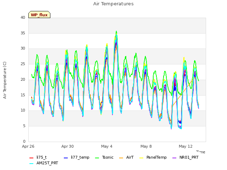Click the 25 y-axis tick label

(x=23, y=64)
